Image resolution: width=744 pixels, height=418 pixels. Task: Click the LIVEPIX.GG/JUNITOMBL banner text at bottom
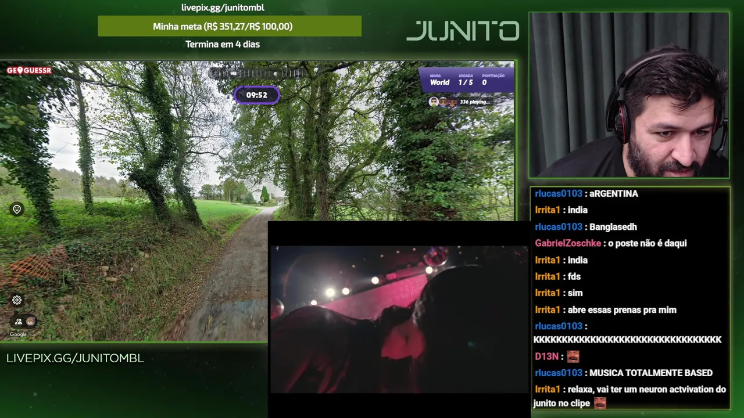coord(75,358)
